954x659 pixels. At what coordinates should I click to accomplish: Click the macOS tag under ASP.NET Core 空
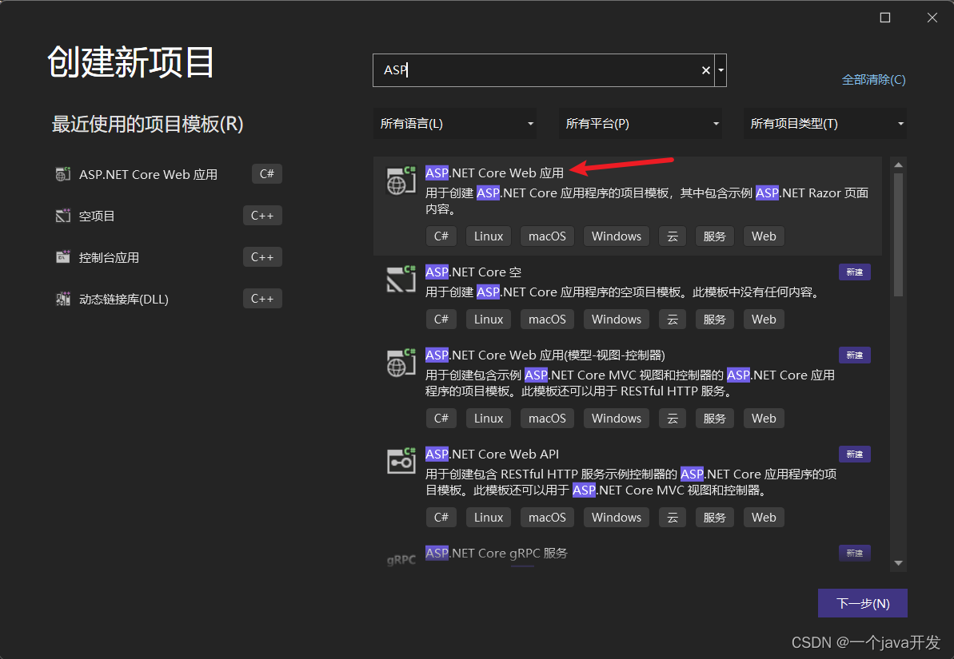tap(547, 320)
